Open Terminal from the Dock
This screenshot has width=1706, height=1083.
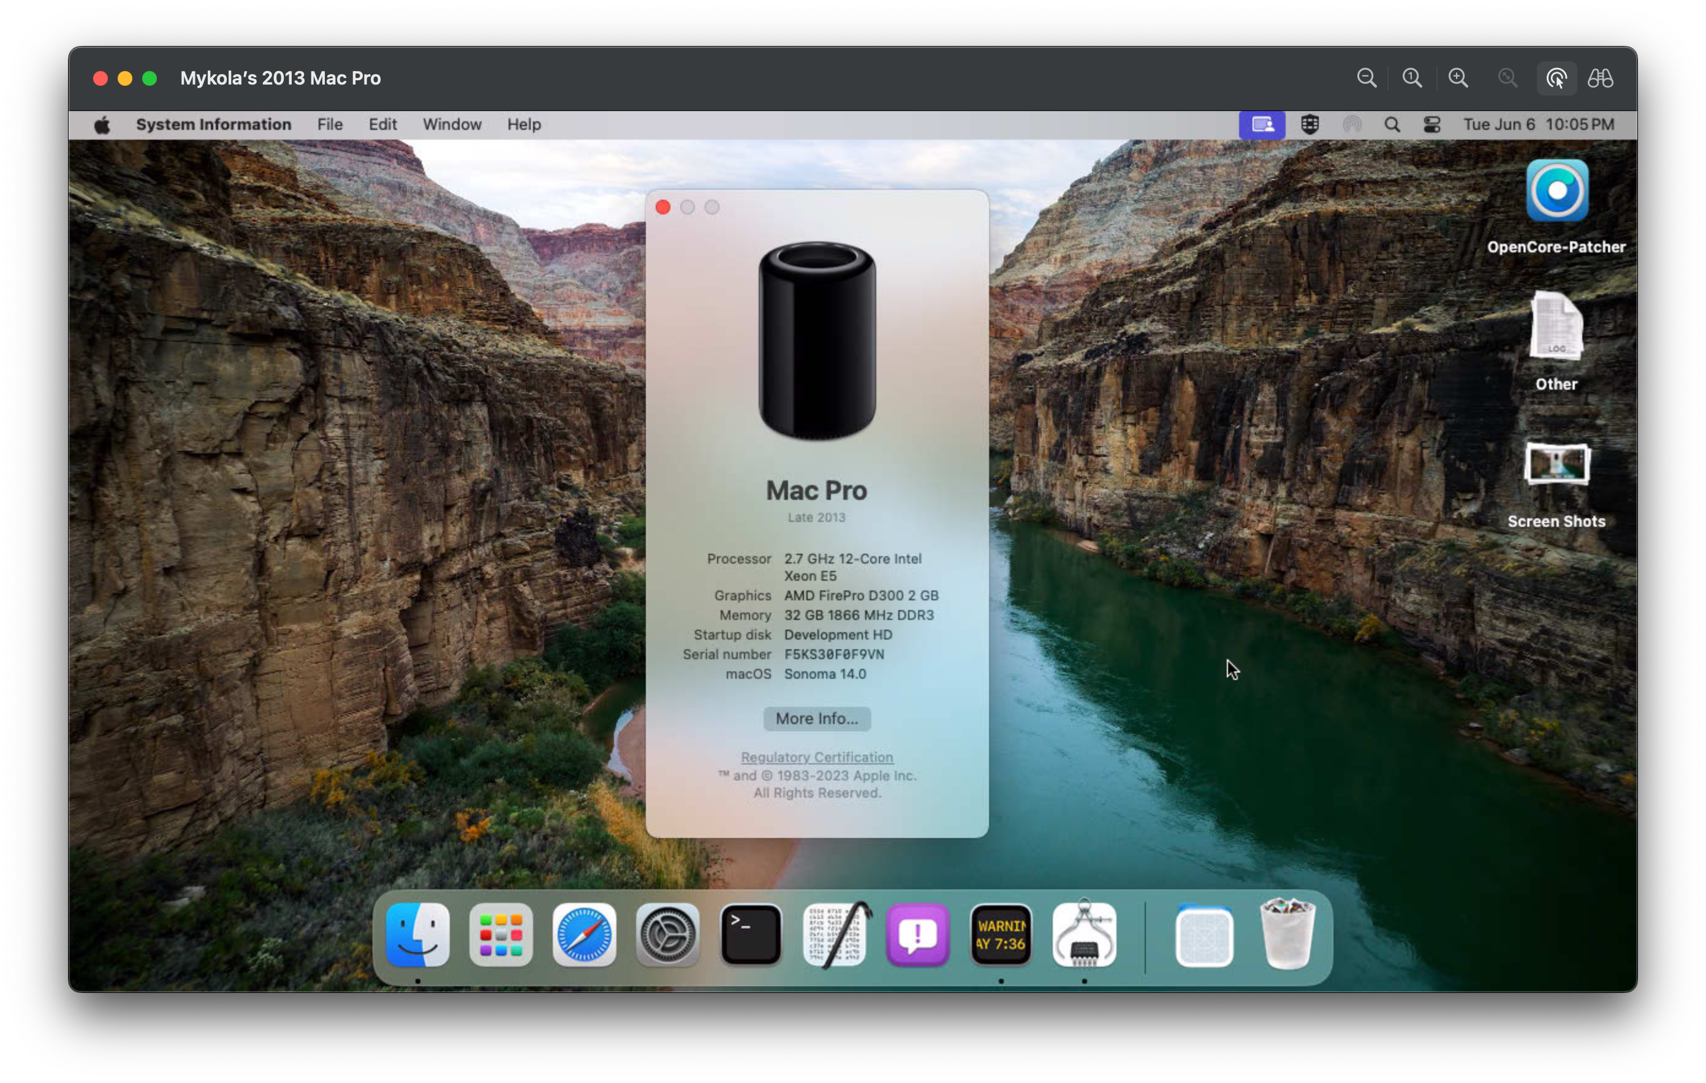click(x=750, y=935)
